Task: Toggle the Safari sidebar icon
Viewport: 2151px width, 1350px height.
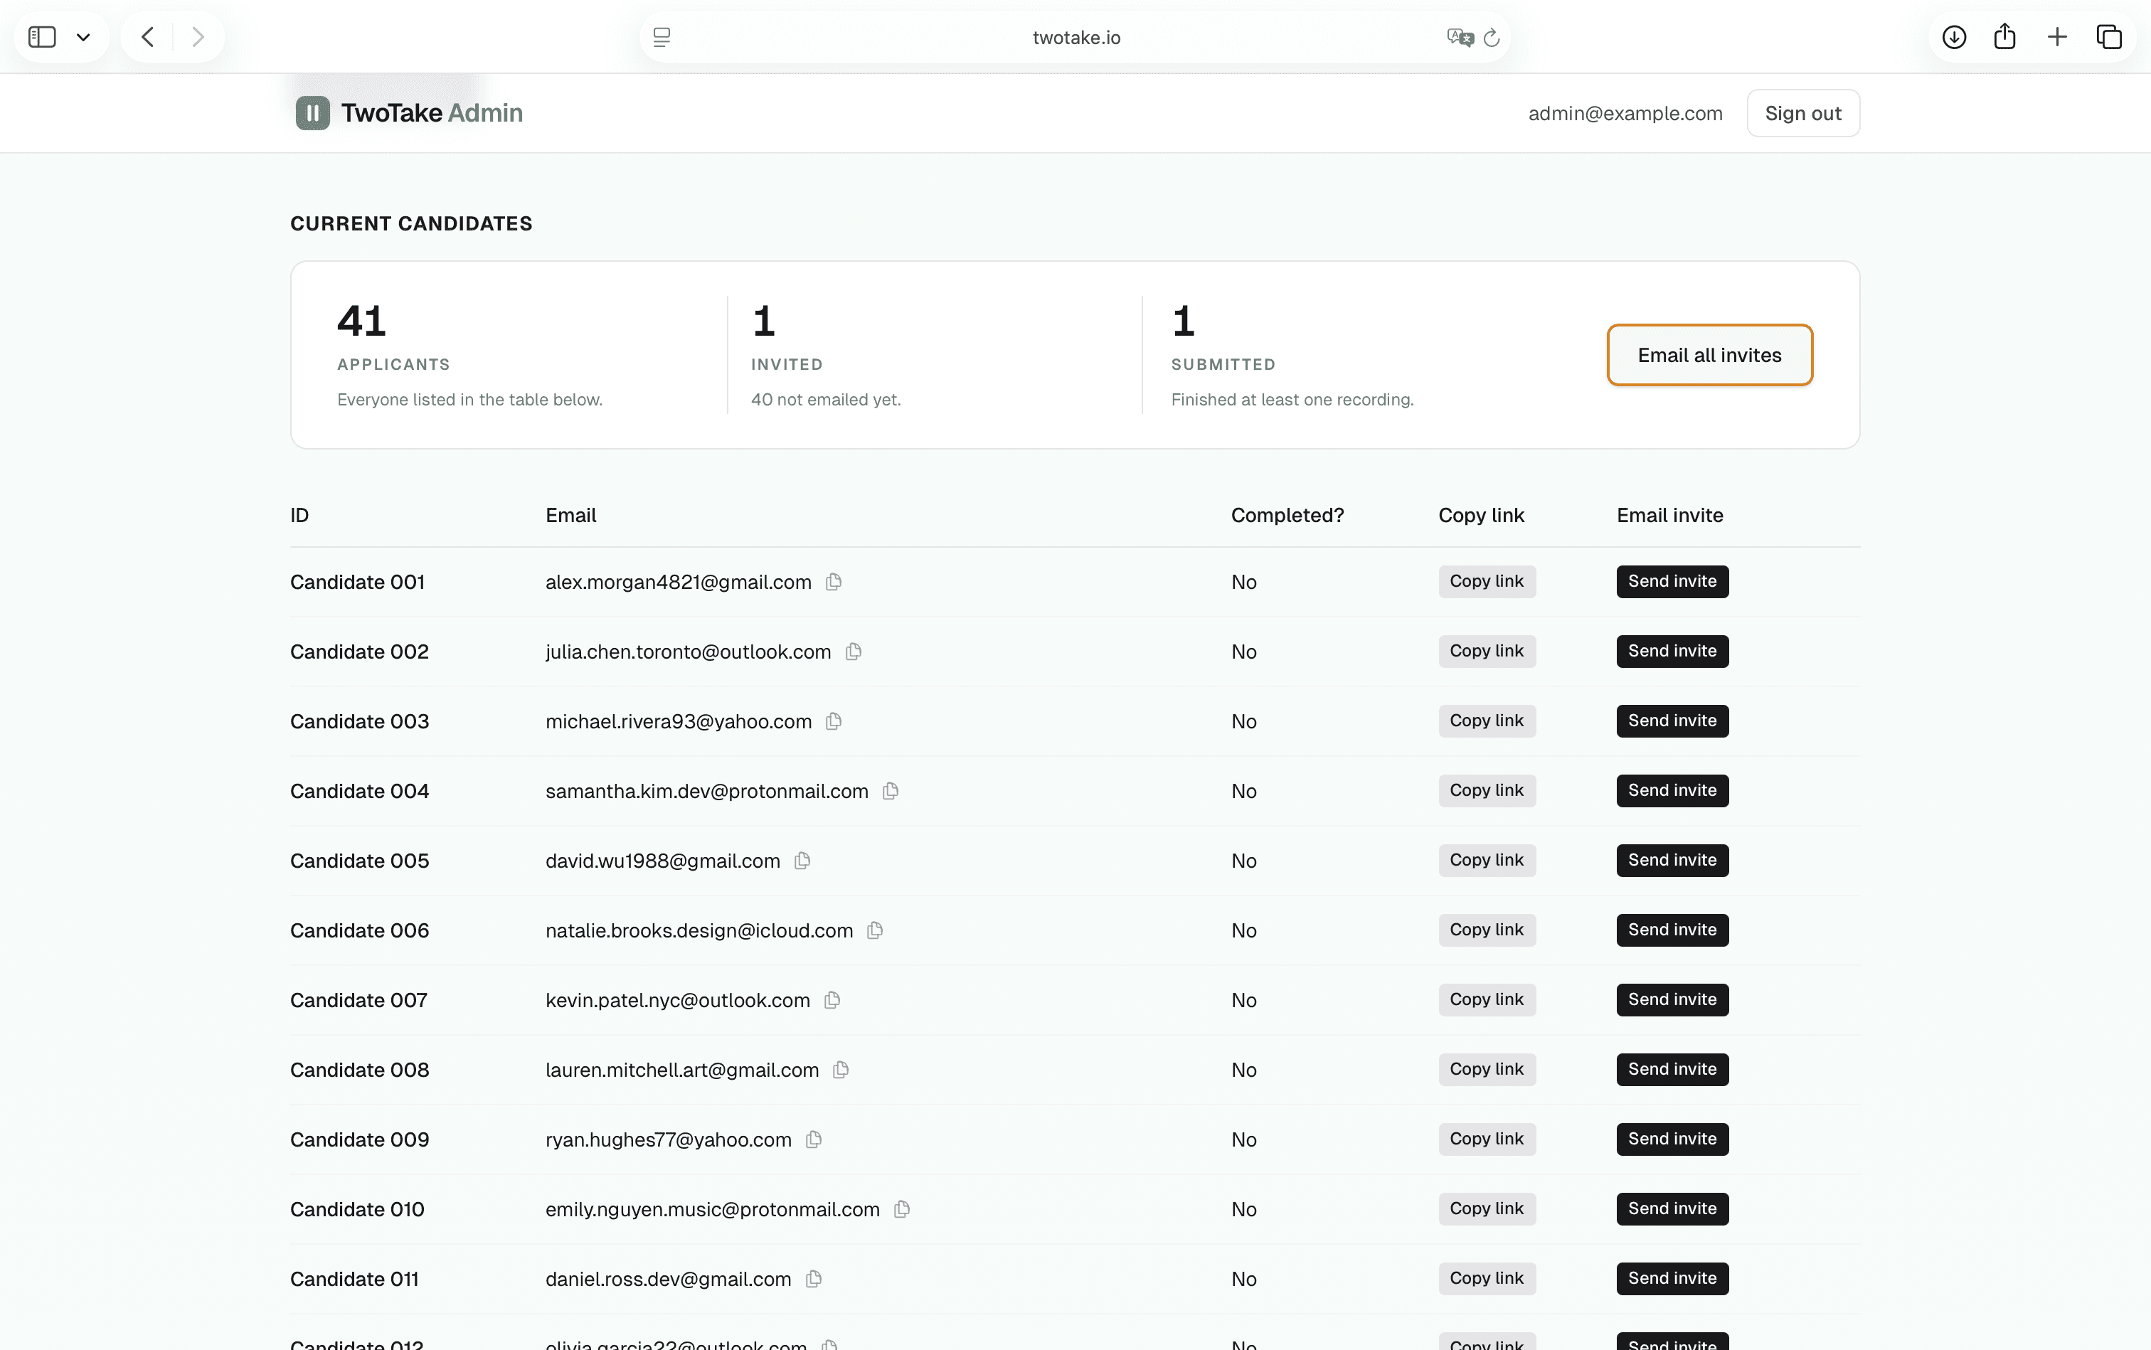Action: point(42,36)
